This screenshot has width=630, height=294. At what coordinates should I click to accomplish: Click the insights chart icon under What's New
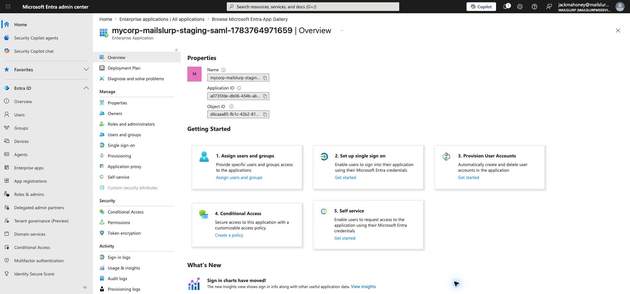pos(194,284)
